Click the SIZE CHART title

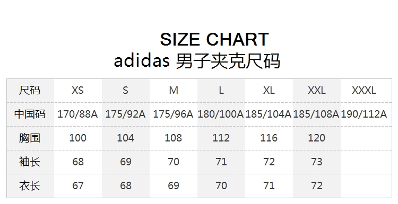(214, 39)
